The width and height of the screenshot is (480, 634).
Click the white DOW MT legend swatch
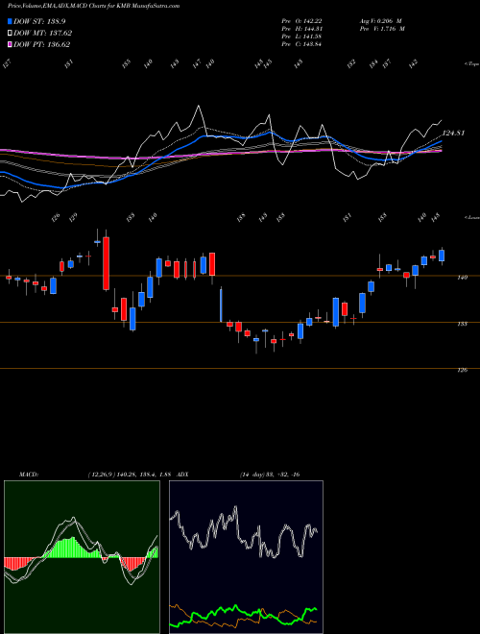(x=10, y=33)
